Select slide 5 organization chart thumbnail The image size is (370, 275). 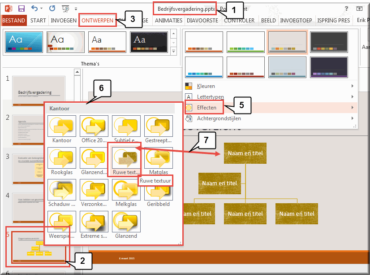[x=39, y=247]
